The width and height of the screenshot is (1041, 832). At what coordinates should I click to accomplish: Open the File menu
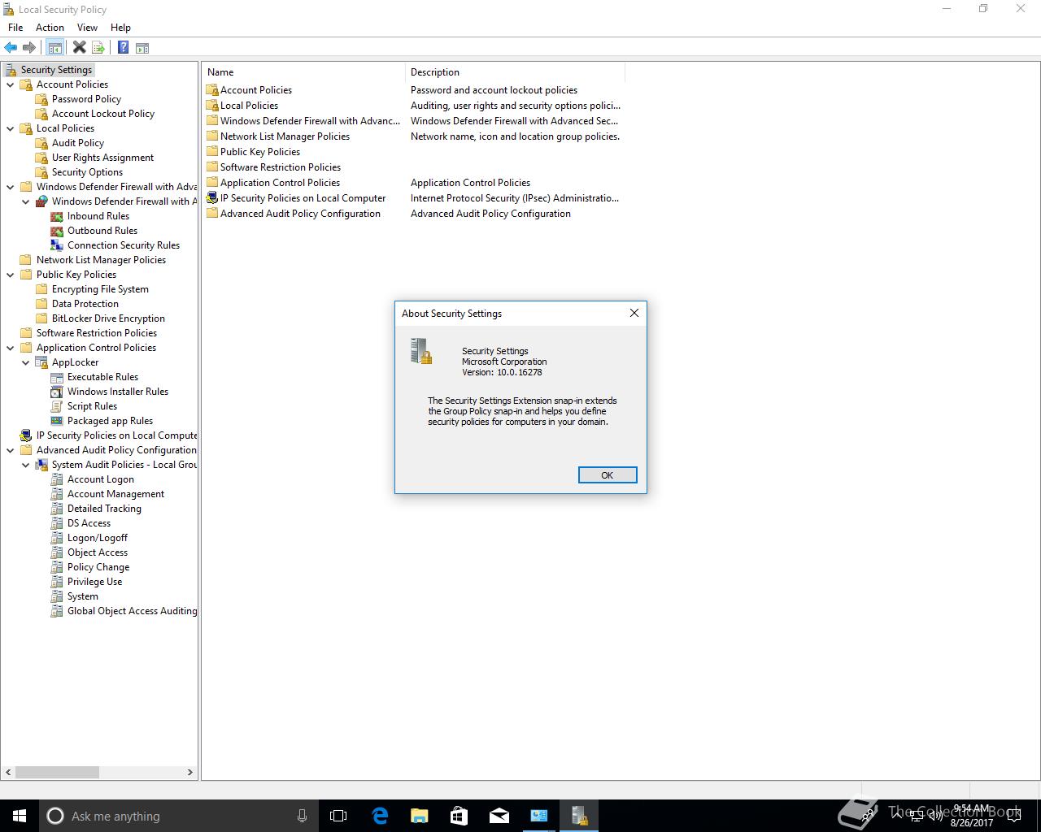click(15, 28)
